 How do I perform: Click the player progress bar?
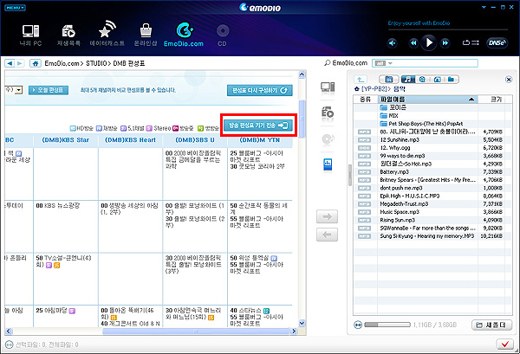(448, 29)
